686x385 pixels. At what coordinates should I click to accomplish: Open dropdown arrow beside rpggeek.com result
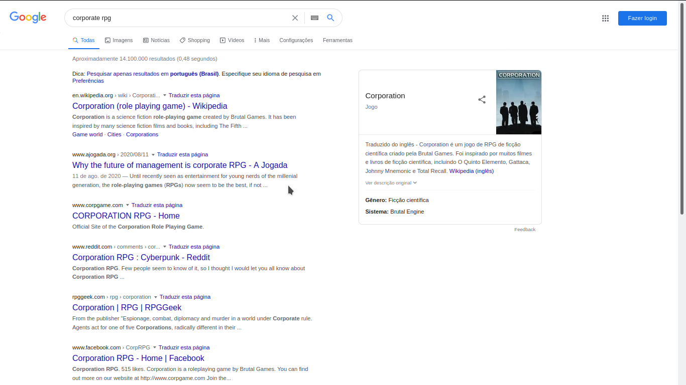pyautogui.click(x=156, y=297)
